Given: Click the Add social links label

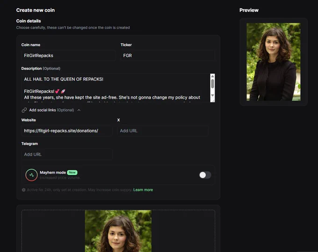Looking at the screenshot, I should click(x=51, y=110).
